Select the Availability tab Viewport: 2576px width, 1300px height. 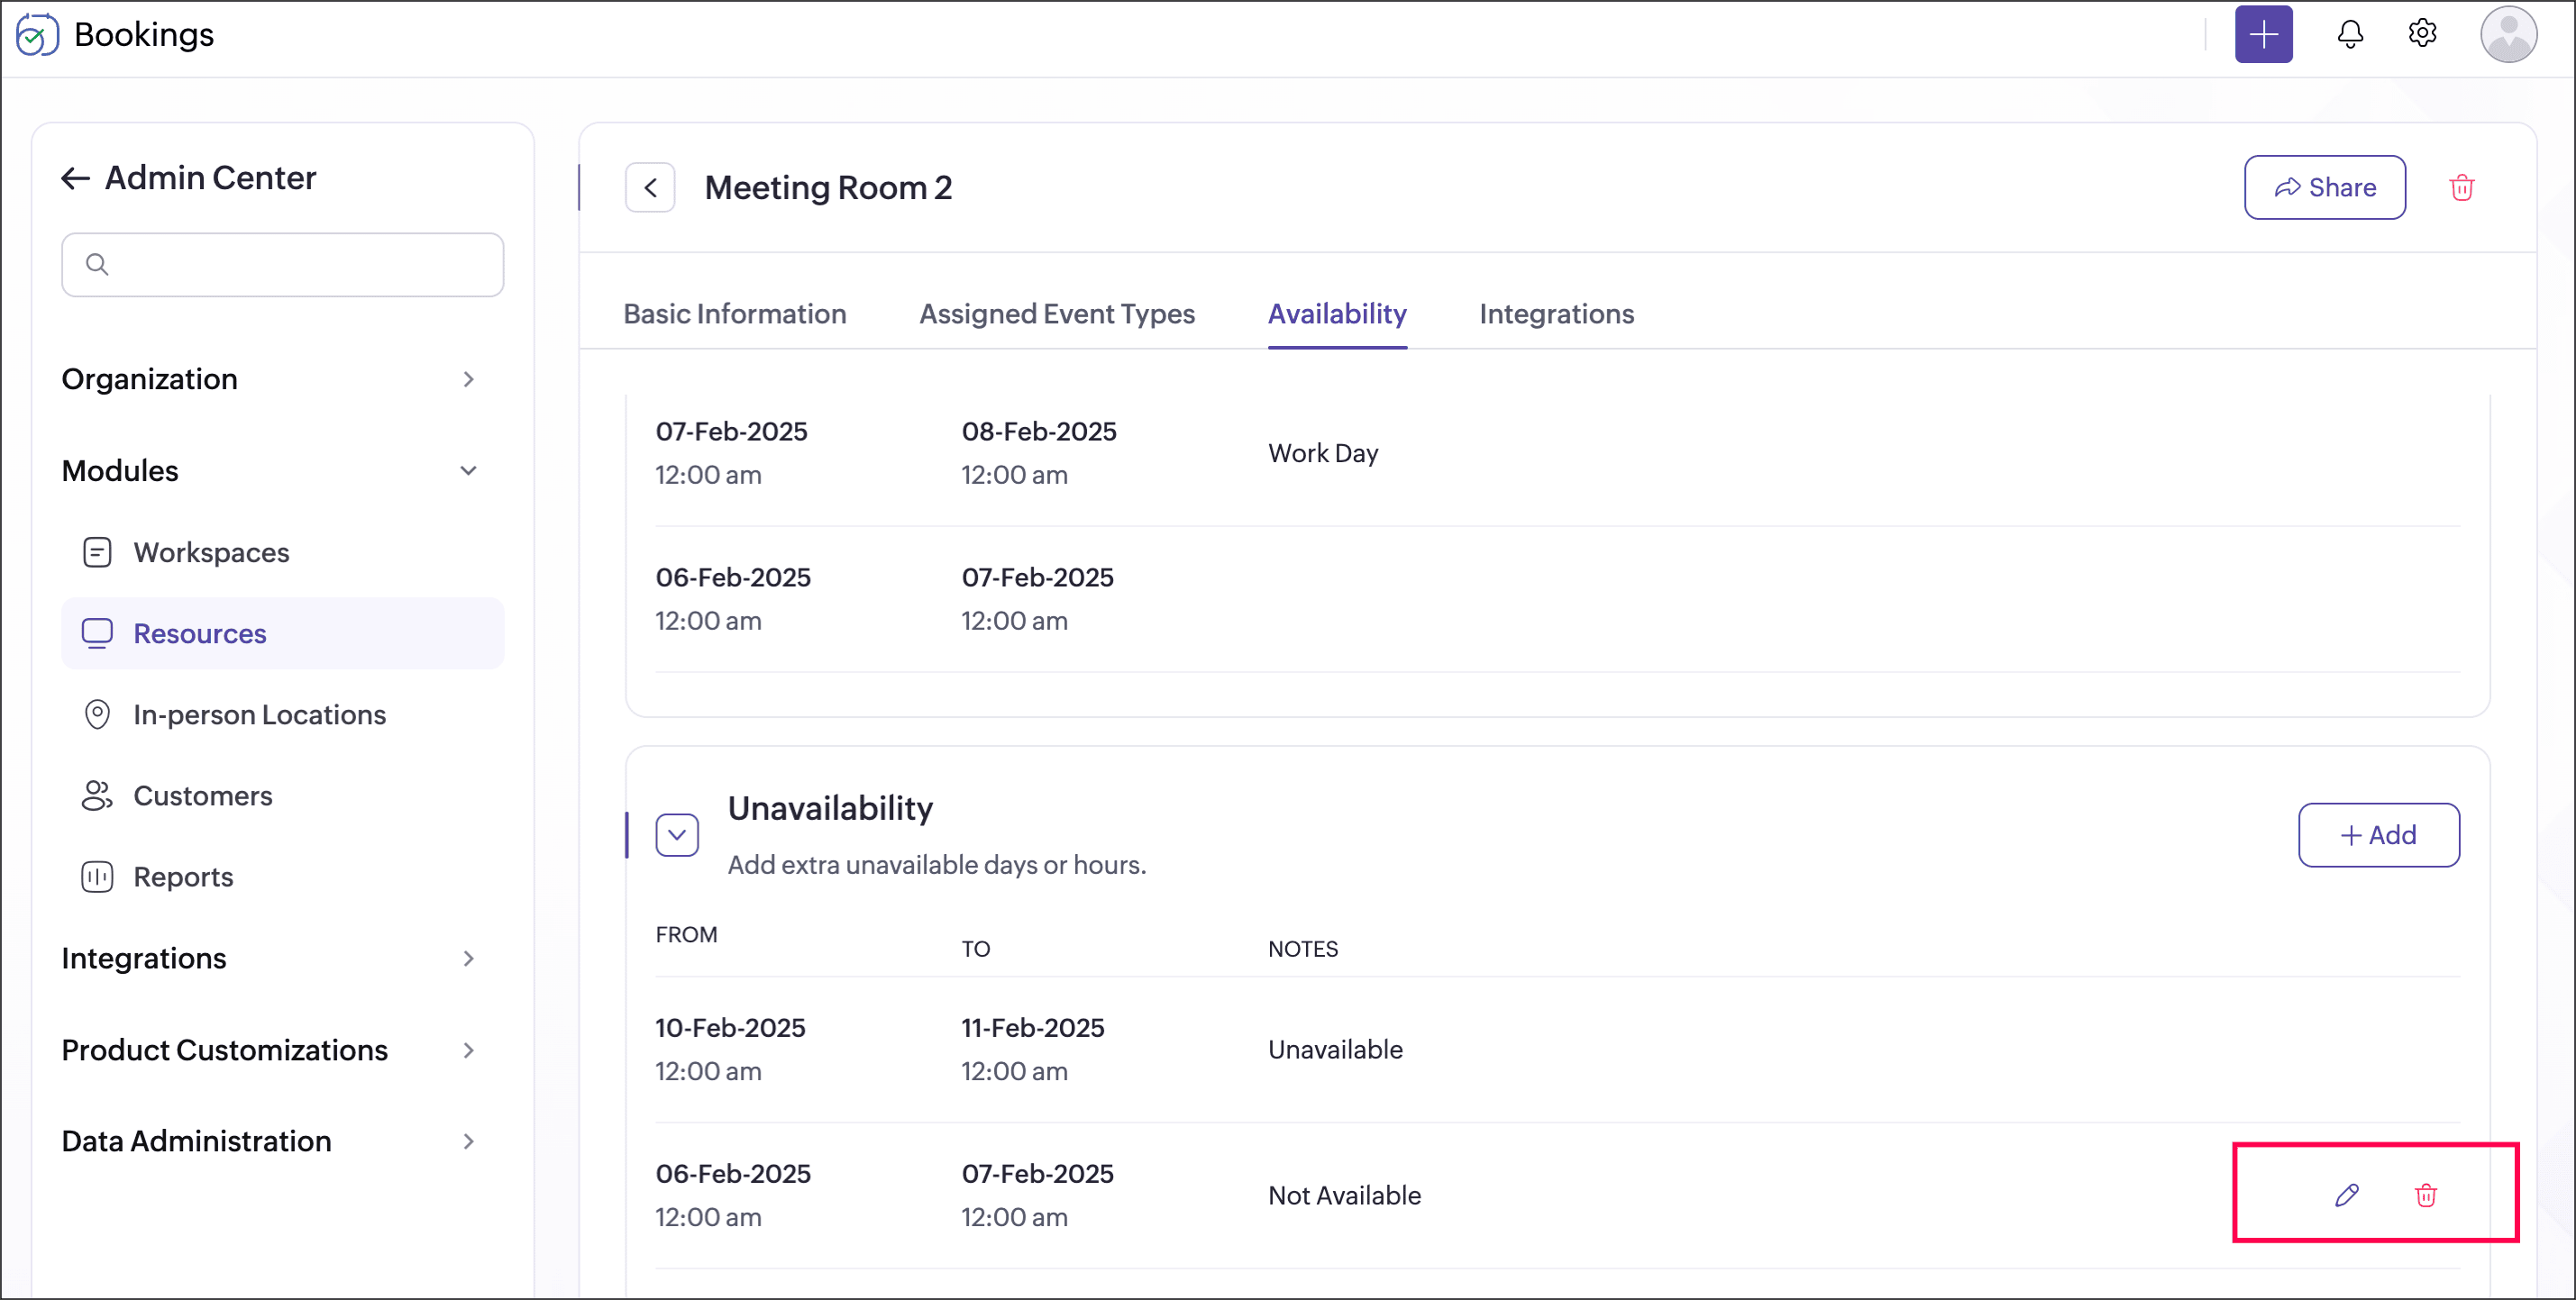[x=1337, y=314]
